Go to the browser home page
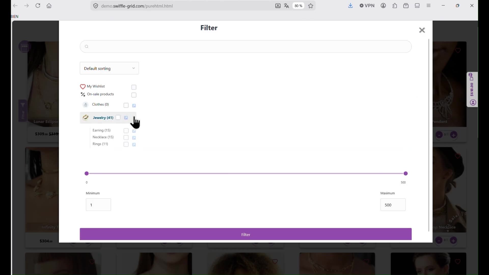The image size is (489, 275). click(49, 6)
